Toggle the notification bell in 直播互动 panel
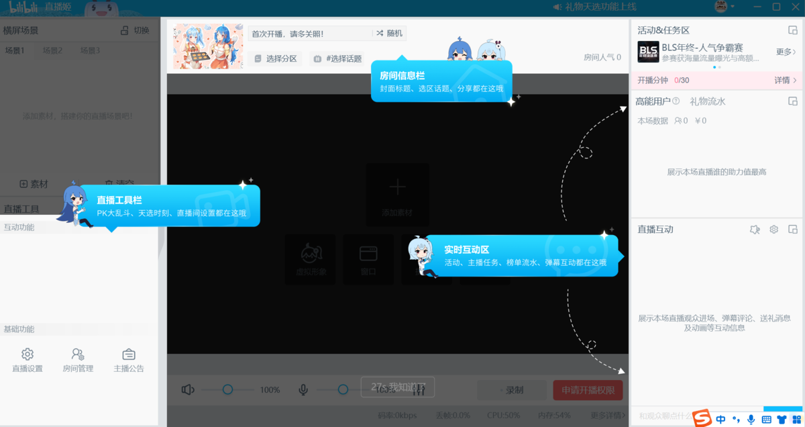 [755, 230]
